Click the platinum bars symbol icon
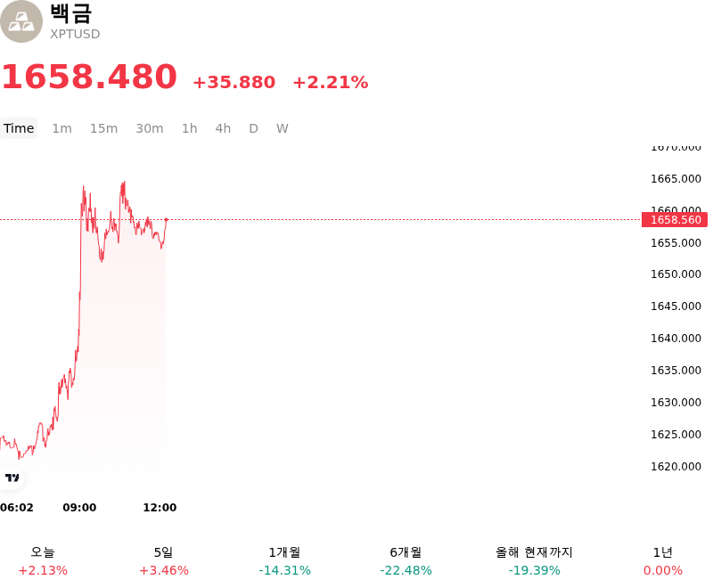The width and height of the screenshot is (713, 588). coord(20,21)
